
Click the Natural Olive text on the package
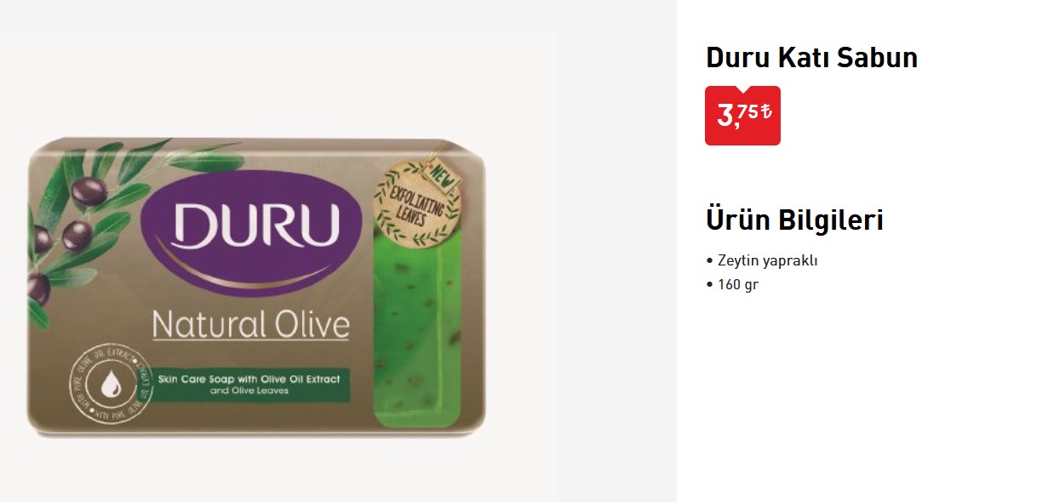[x=251, y=324]
